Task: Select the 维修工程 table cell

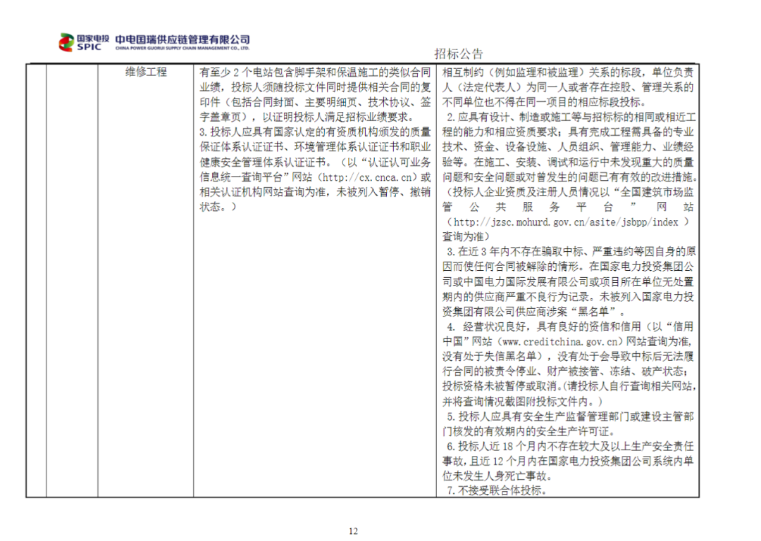Action: 146,72
